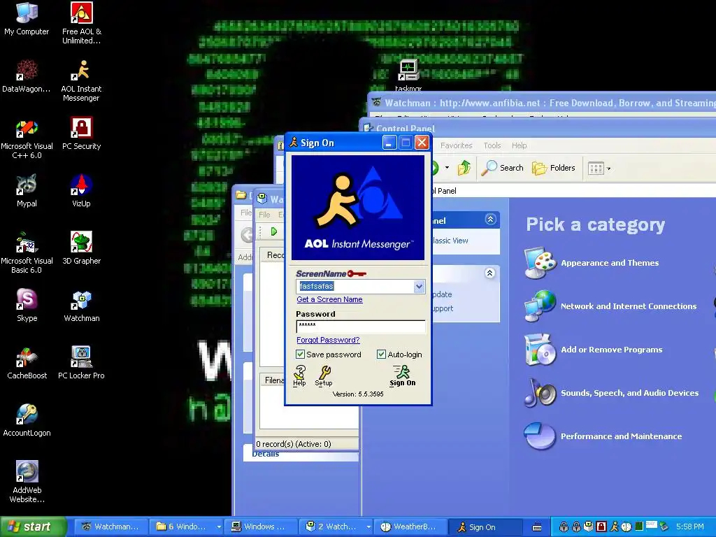This screenshot has width=716, height=537.
Task: Switch to WeatherBug taskbar button
Action: point(410,527)
